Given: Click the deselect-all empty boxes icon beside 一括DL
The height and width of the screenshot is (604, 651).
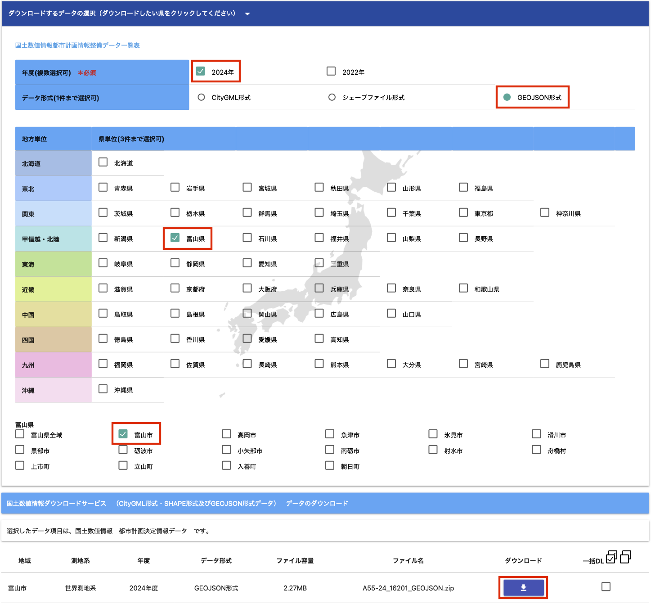Looking at the screenshot, I should click(625, 557).
